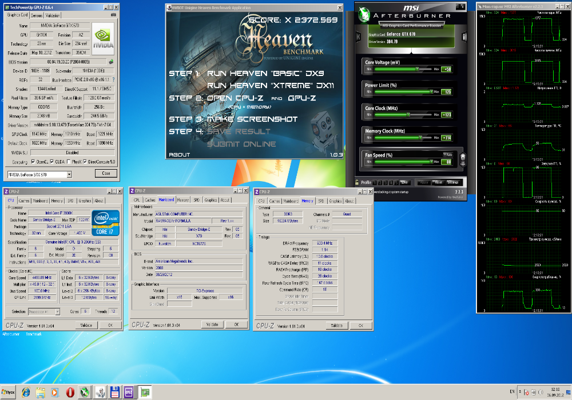Click the NVIDIA logo in GPU-Z
This screenshot has width=572, height=400.
(103, 39)
